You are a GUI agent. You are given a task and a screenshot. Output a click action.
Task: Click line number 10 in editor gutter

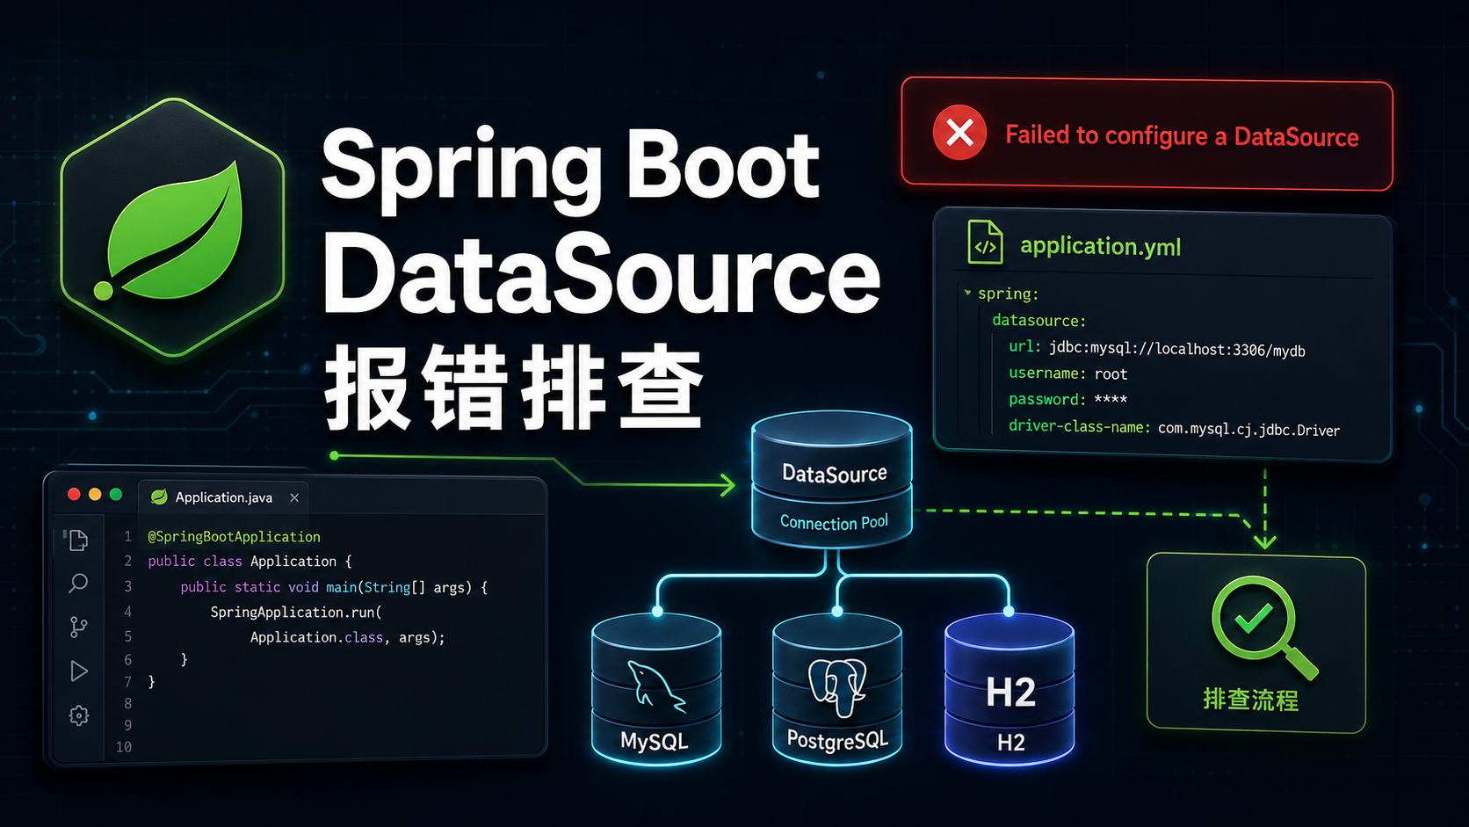pos(124,747)
